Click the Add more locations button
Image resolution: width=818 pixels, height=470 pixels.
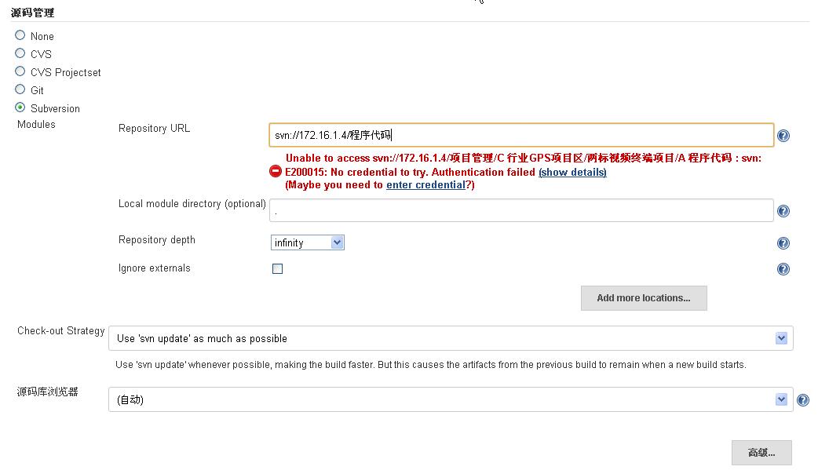coord(644,298)
